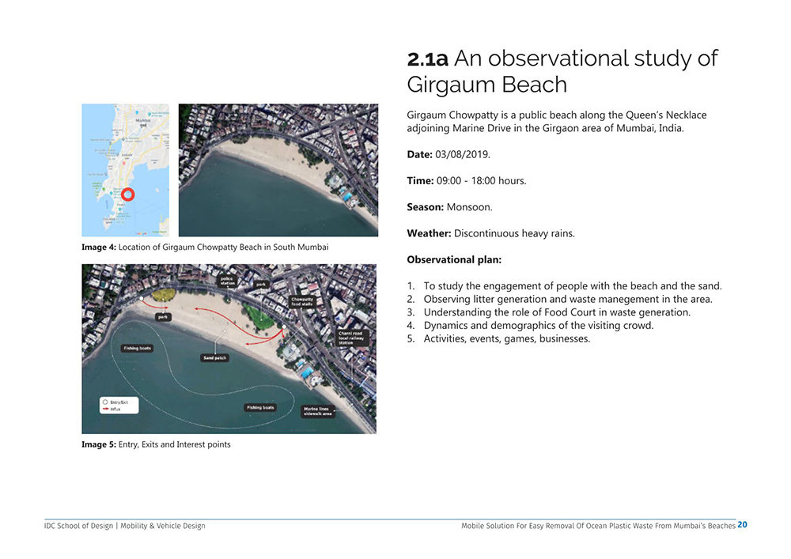Click the Marine lines sidewalk area label
The height and width of the screenshot is (559, 791).
click(x=317, y=411)
